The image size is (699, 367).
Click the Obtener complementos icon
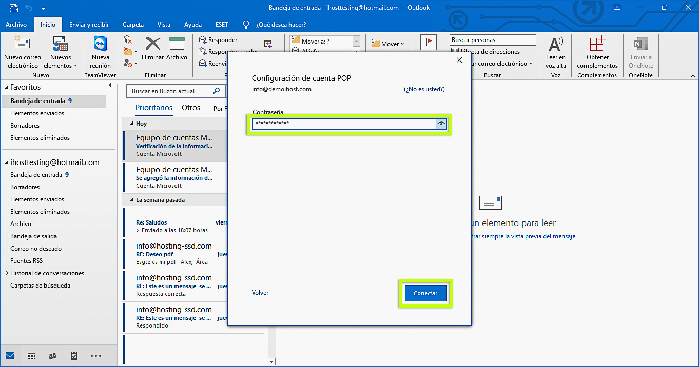[597, 44]
